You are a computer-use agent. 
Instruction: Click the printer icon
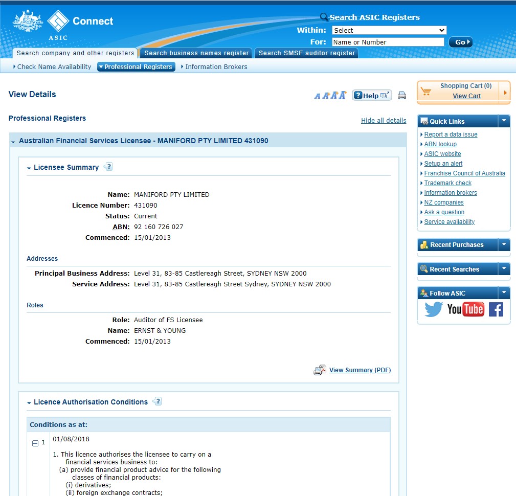[x=402, y=96]
